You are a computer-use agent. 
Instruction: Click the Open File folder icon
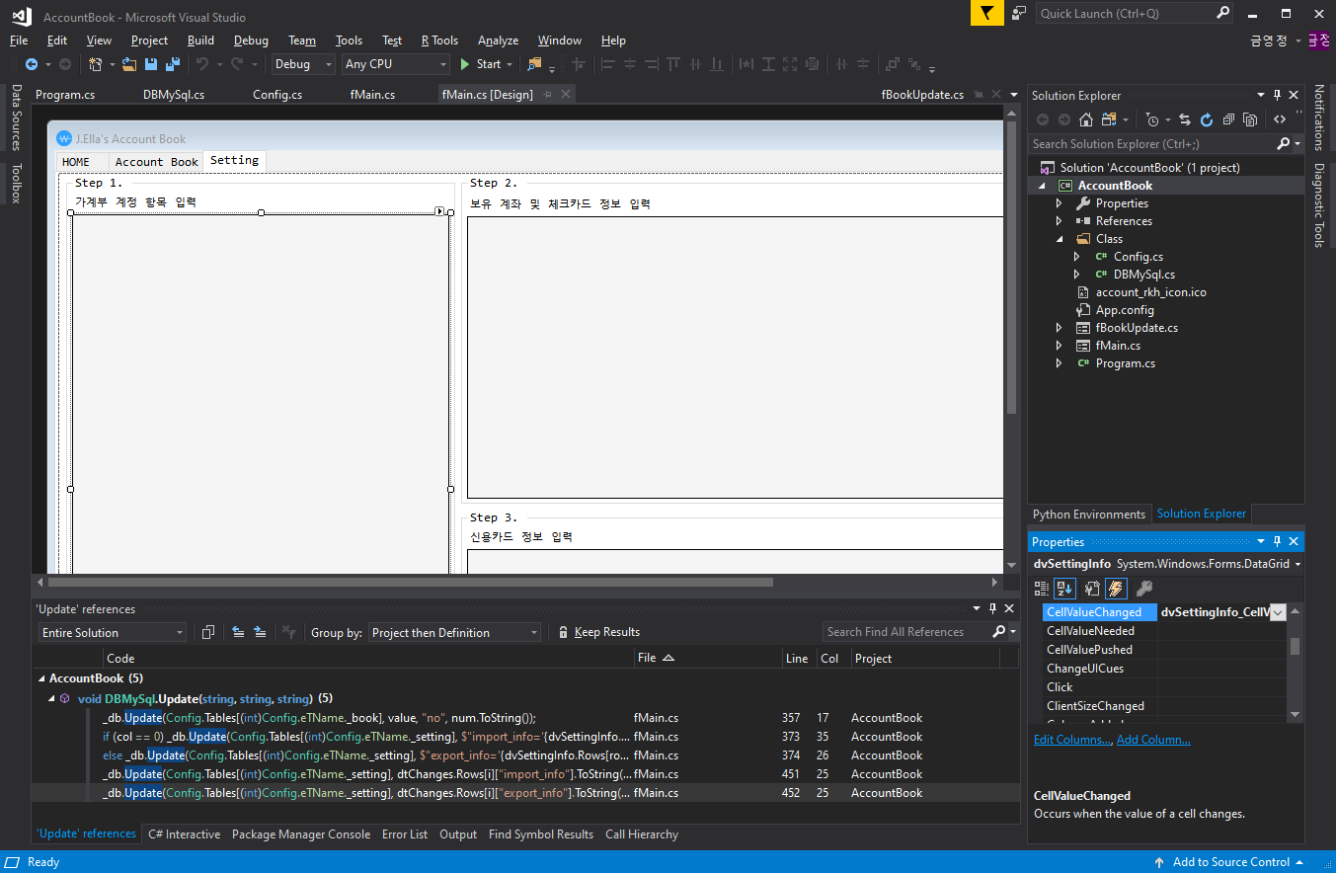129,64
